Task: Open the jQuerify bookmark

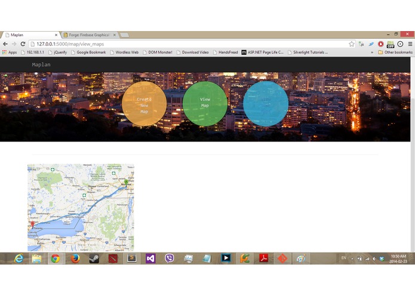Action: tap(58, 53)
